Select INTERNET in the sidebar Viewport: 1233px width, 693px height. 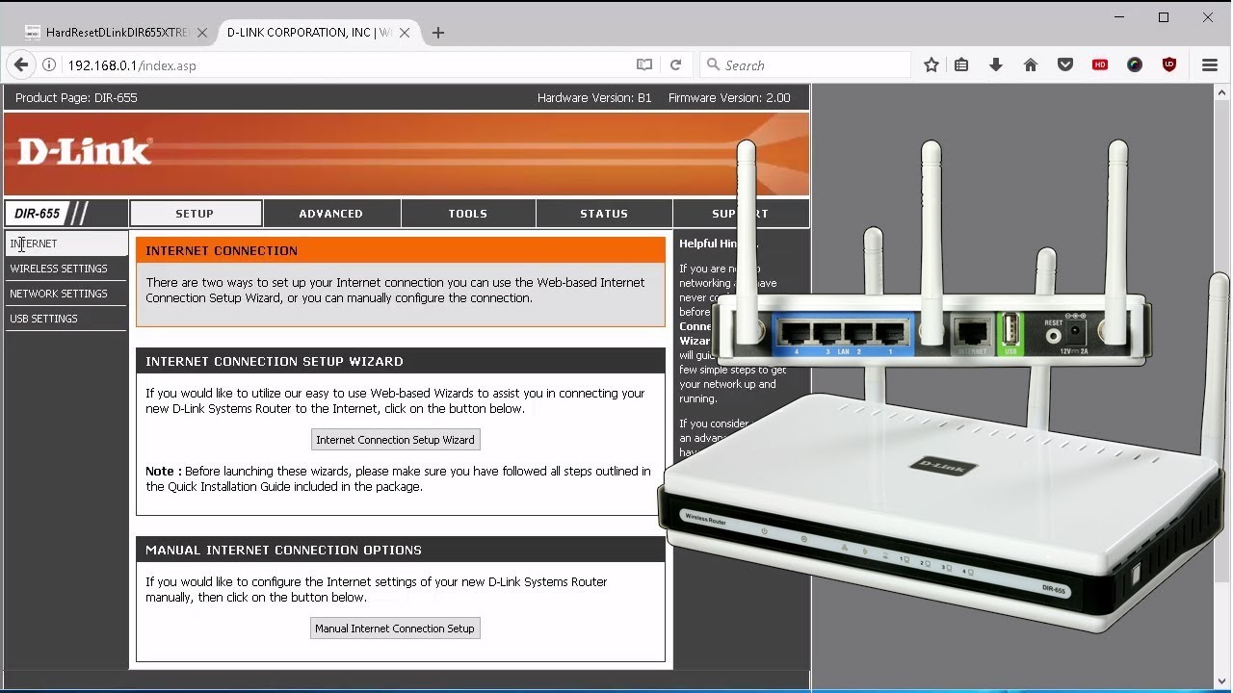pyautogui.click(x=66, y=244)
